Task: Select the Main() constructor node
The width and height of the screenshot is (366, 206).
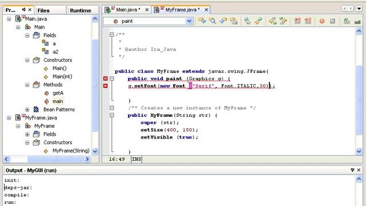Action: tap(59, 69)
